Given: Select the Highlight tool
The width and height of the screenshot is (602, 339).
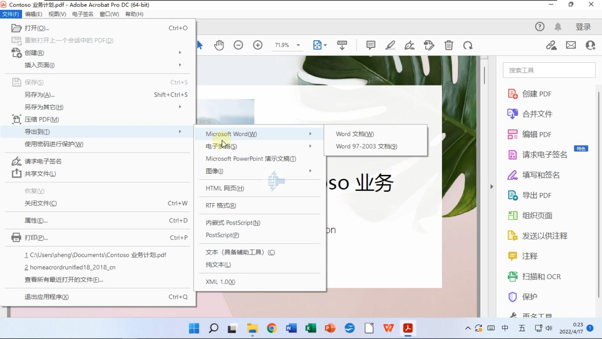Looking at the screenshot, I should click(390, 45).
